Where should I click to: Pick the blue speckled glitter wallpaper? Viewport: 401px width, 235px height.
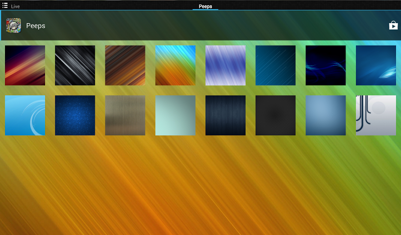(75, 115)
